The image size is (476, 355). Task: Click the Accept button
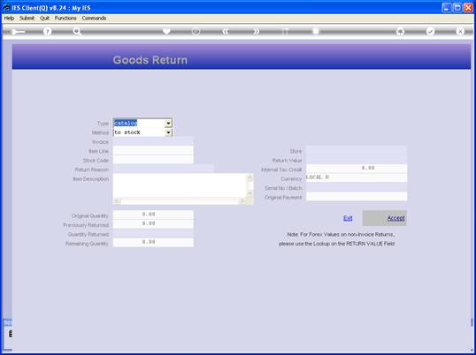point(384,218)
